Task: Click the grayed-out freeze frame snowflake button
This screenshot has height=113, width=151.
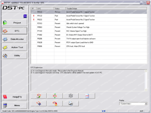Action: [71, 96]
